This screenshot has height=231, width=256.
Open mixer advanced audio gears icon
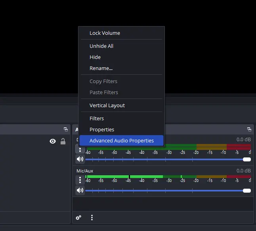click(78, 218)
